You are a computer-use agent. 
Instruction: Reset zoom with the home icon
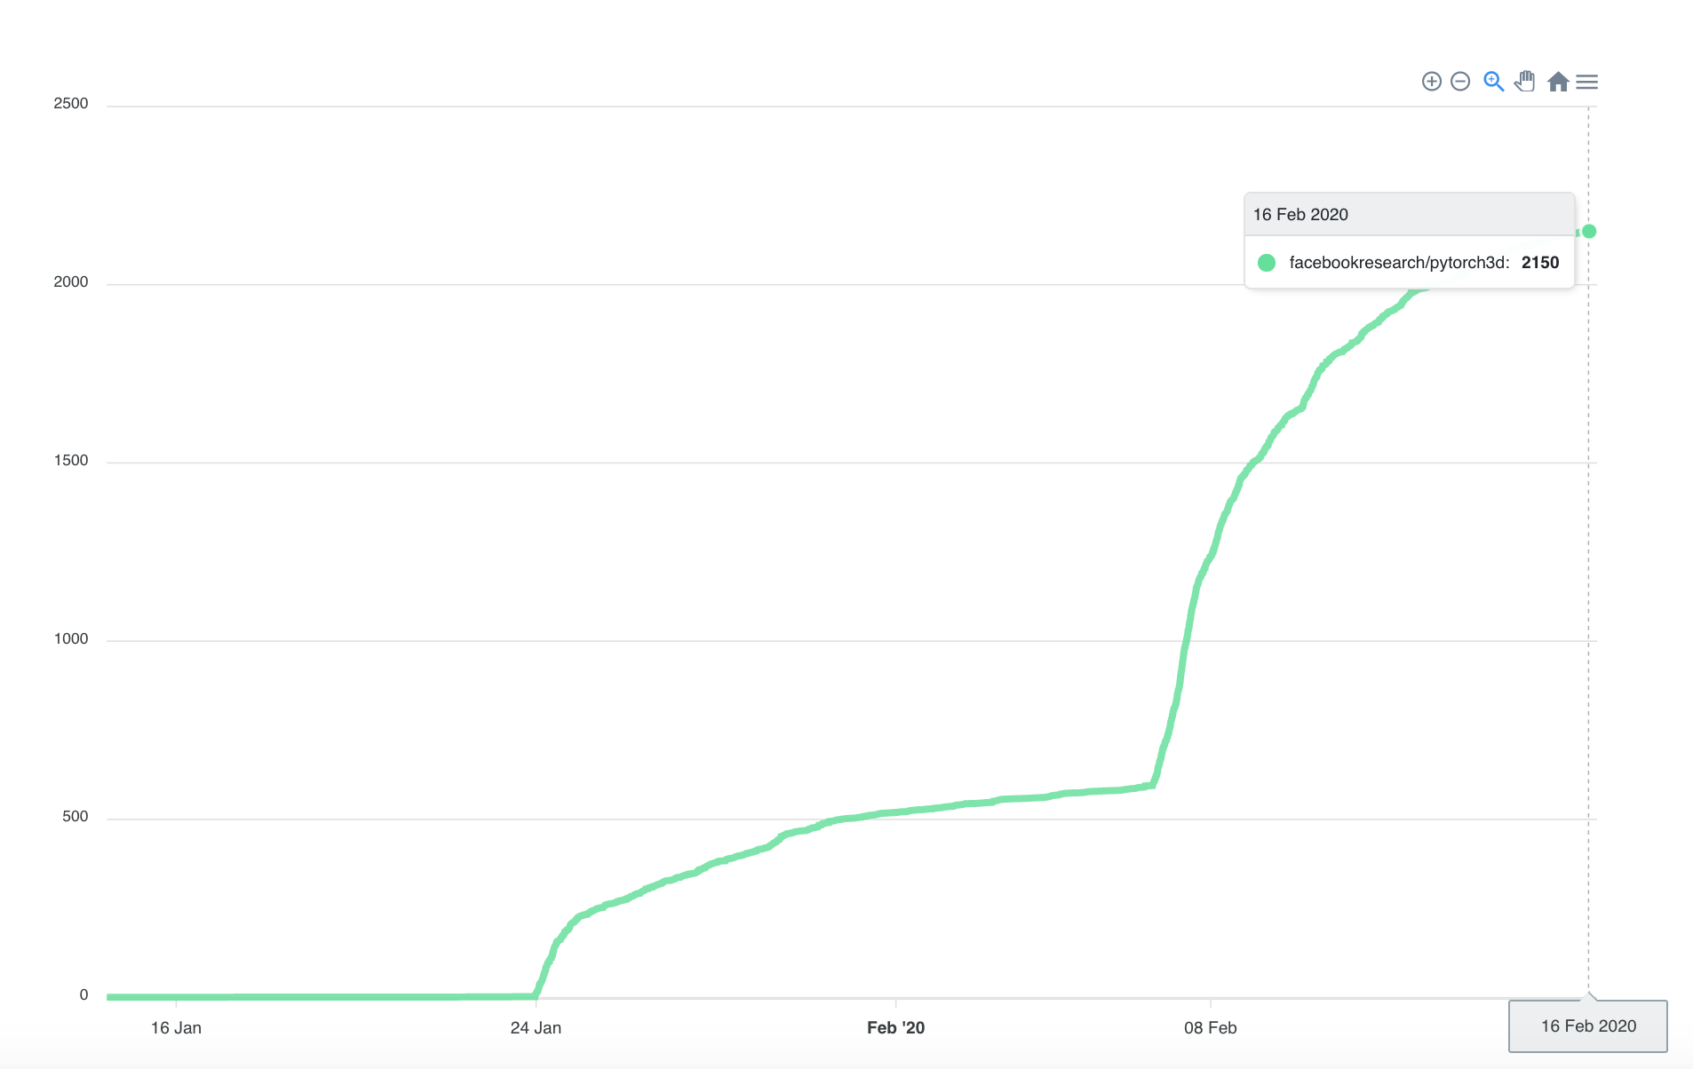1558,82
